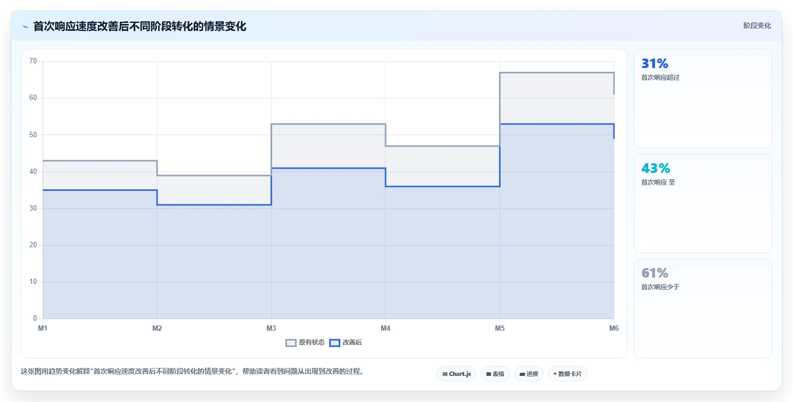Image resolution: width=793 pixels, height=402 pixels.
Task: Click the 31% 首次响应超过 card
Action: [x=702, y=98]
